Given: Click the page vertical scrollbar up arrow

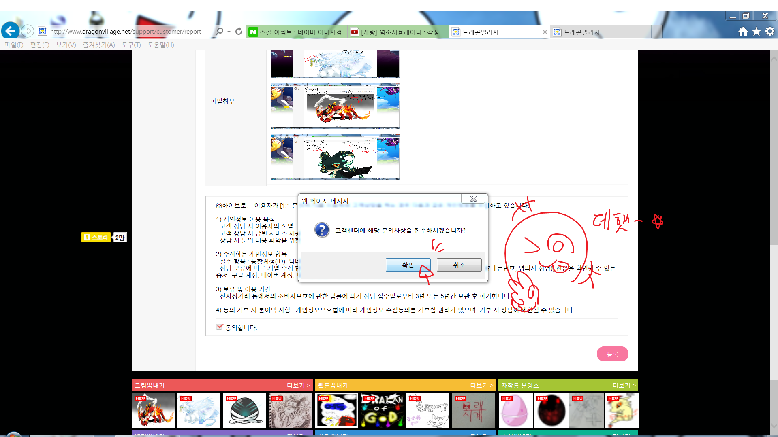Looking at the screenshot, I should (774, 59).
